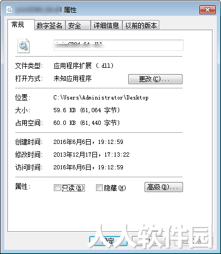Screen dimensions: 221x254
Task: Open the 以前的版本 tab
Action: [x=141, y=25]
